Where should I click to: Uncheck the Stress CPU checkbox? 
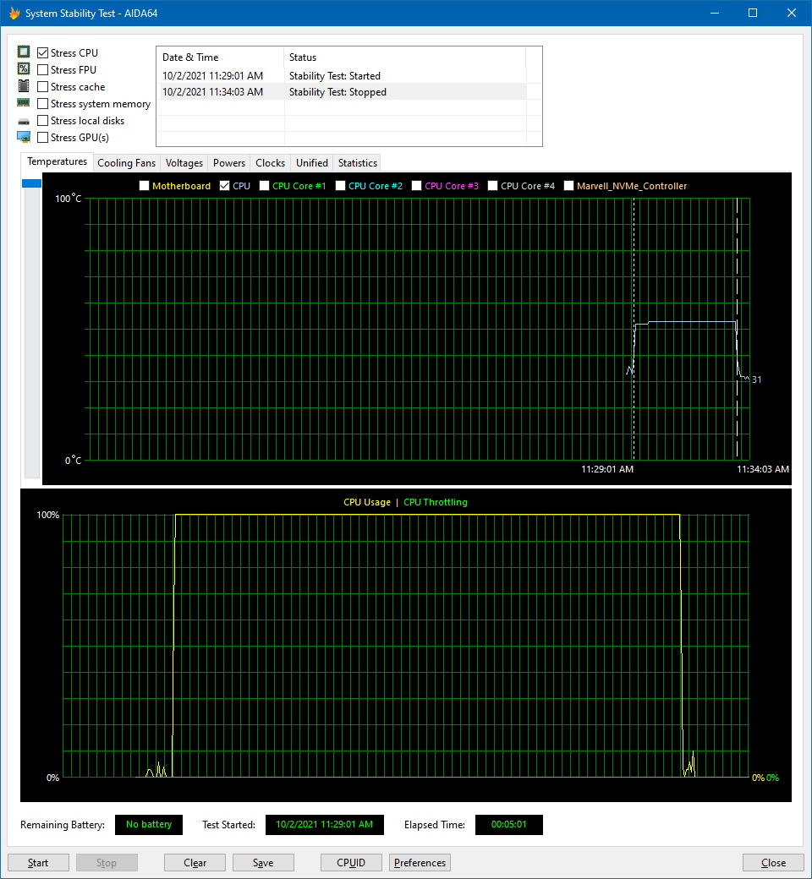click(43, 53)
